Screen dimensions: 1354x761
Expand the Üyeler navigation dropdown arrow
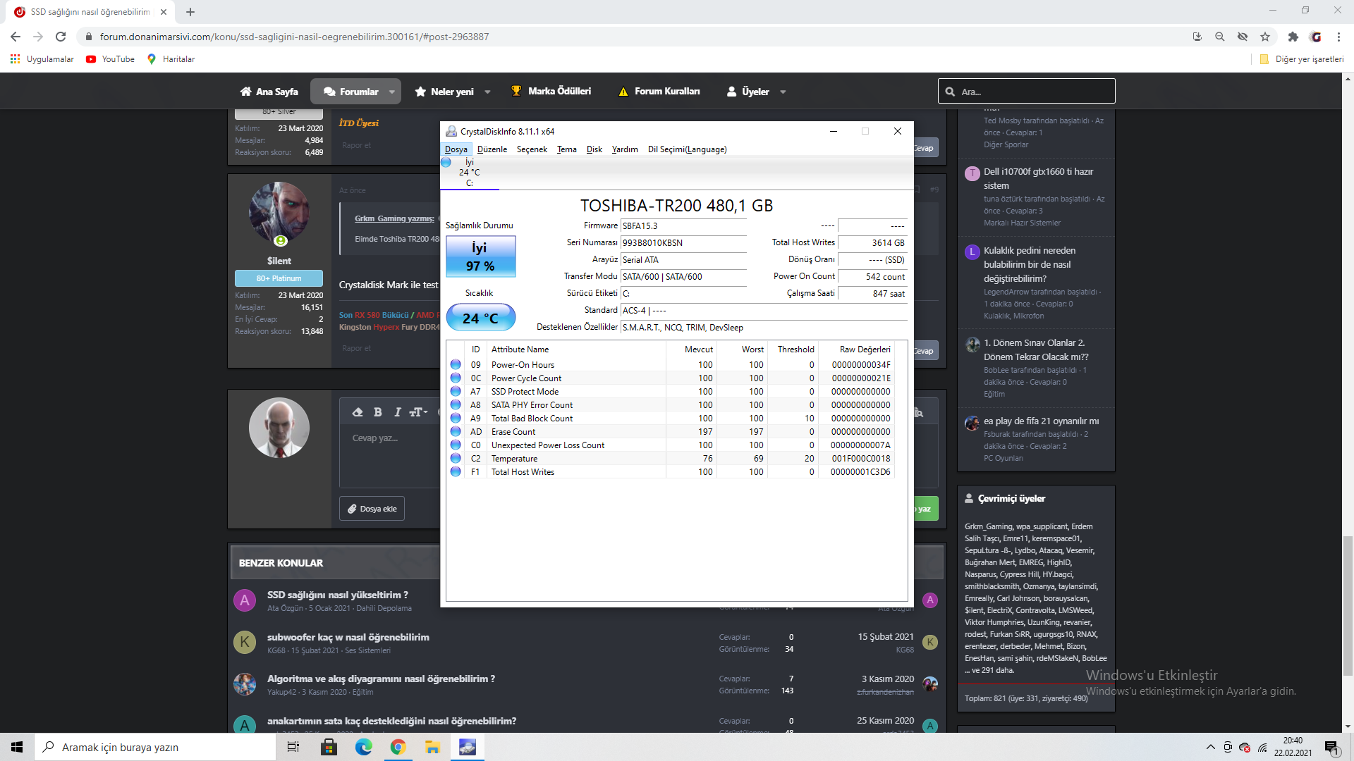tap(783, 92)
